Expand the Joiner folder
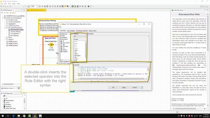The width and height of the screenshot is (210, 118). tap(5, 38)
